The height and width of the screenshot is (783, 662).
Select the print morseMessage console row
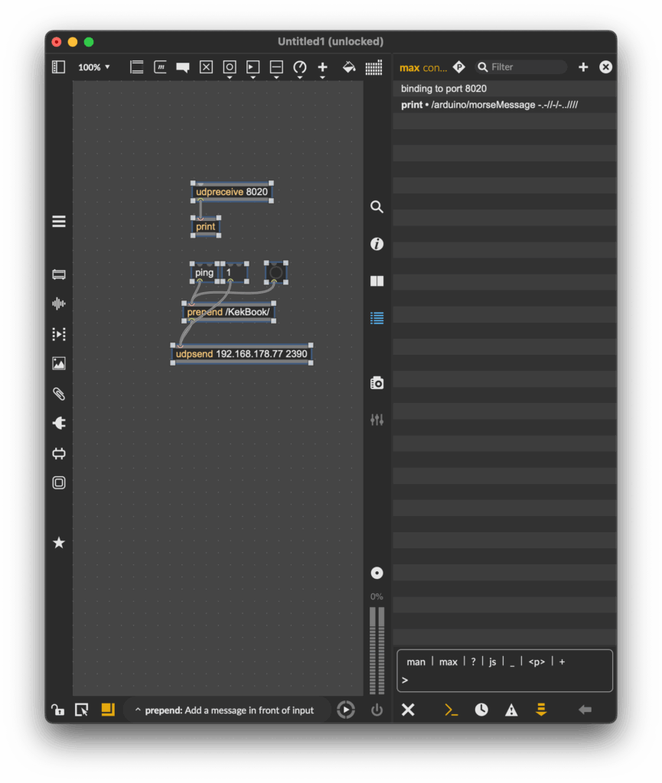click(x=504, y=105)
